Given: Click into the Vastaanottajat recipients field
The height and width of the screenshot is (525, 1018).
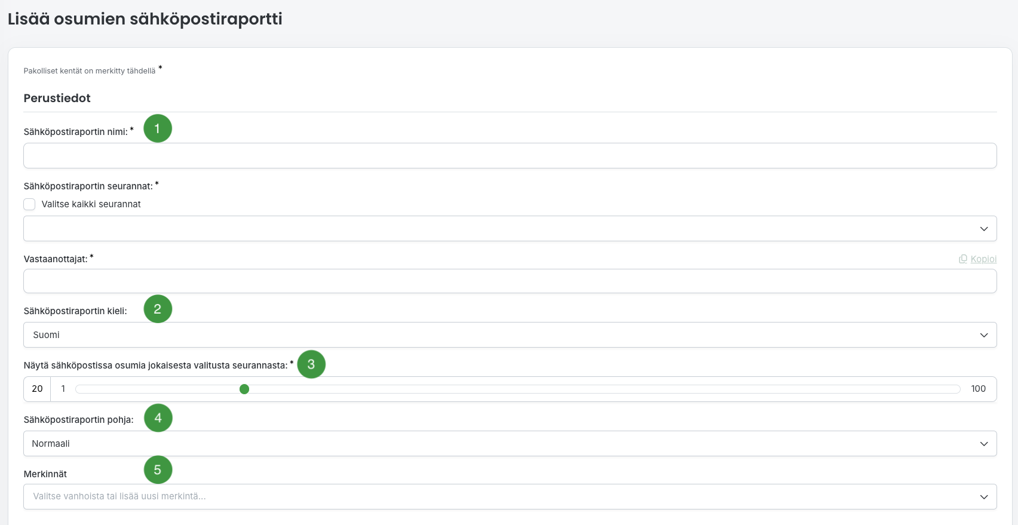Looking at the screenshot, I should (510, 281).
